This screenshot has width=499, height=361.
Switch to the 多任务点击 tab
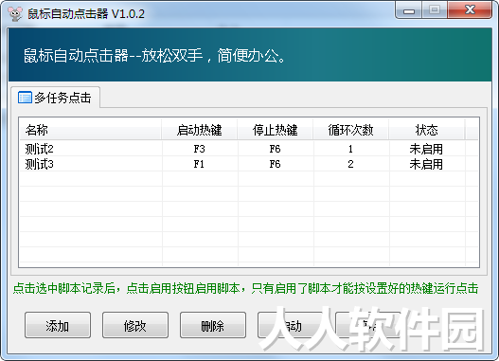pyautogui.click(x=55, y=98)
